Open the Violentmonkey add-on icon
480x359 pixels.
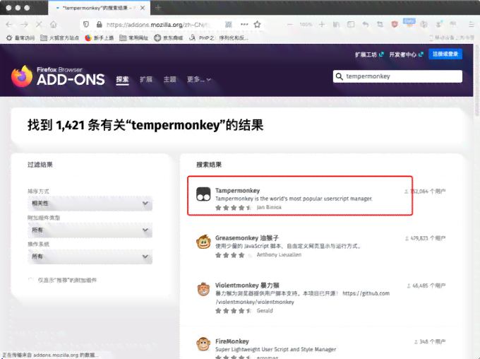click(203, 289)
